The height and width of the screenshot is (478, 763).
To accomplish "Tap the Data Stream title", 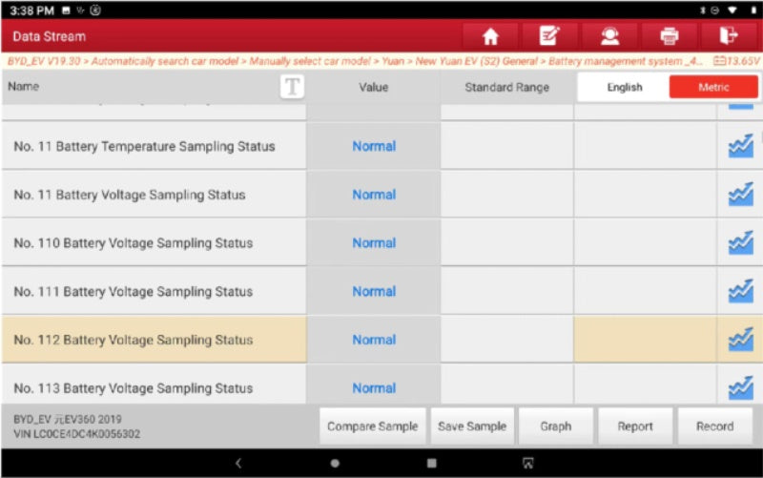I will (50, 36).
